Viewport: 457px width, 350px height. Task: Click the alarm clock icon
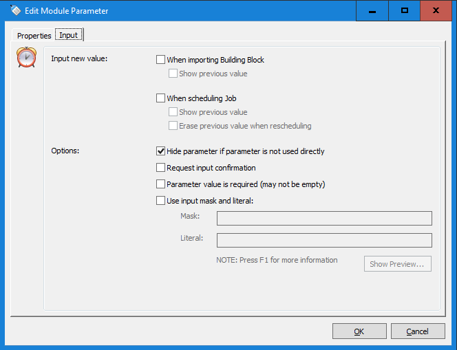click(27, 57)
